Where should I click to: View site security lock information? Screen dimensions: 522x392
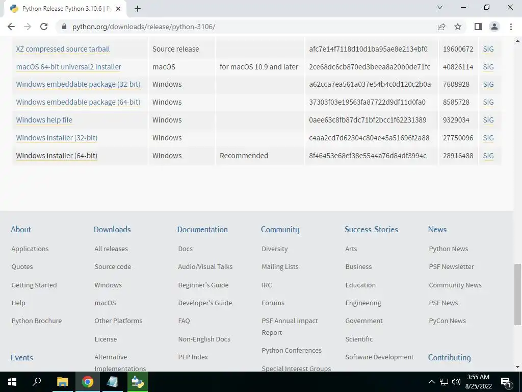click(x=64, y=27)
